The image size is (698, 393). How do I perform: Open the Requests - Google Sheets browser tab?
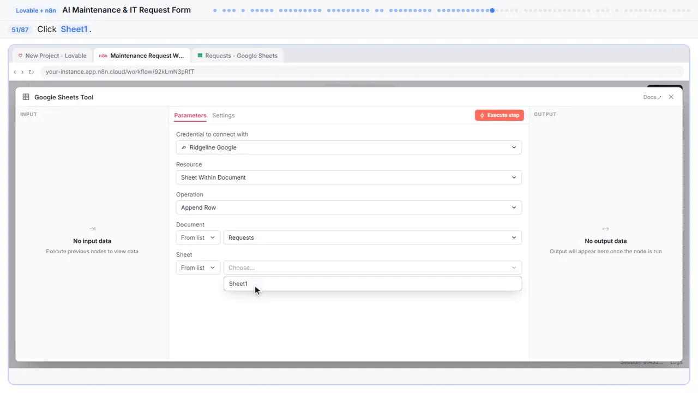click(x=237, y=56)
